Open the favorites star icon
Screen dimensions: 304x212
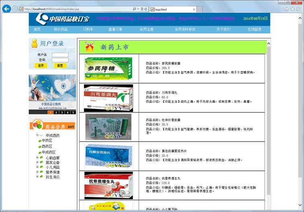click(x=293, y=9)
